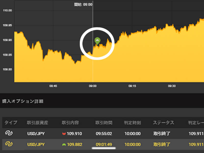
Task: Click the 109.95 price axis label
Action: point(7,25)
